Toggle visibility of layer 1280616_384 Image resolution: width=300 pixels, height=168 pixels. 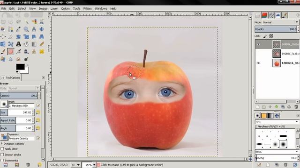click(258, 63)
